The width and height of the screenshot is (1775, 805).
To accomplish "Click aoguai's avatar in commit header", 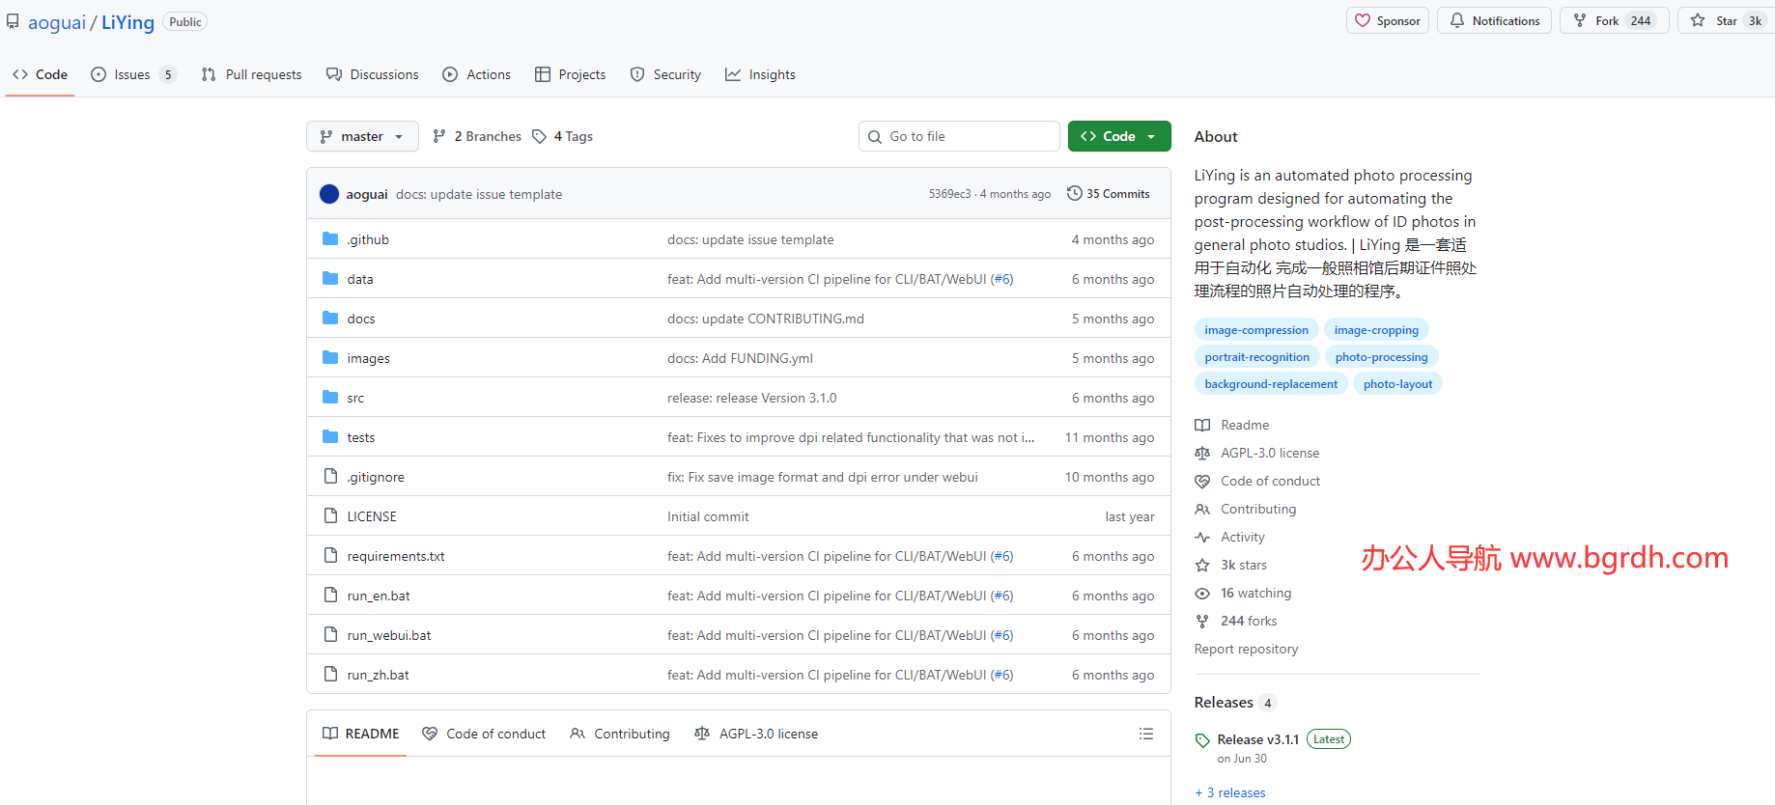I will point(329,194).
